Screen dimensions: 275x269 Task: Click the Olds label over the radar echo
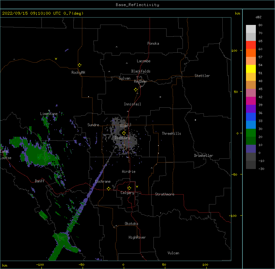click(x=124, y=126)
